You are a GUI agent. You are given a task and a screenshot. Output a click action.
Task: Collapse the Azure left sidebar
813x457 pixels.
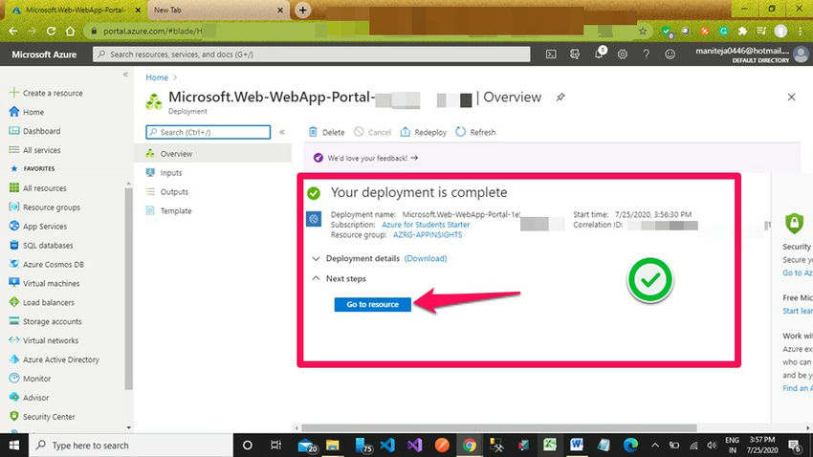(125, 75)
